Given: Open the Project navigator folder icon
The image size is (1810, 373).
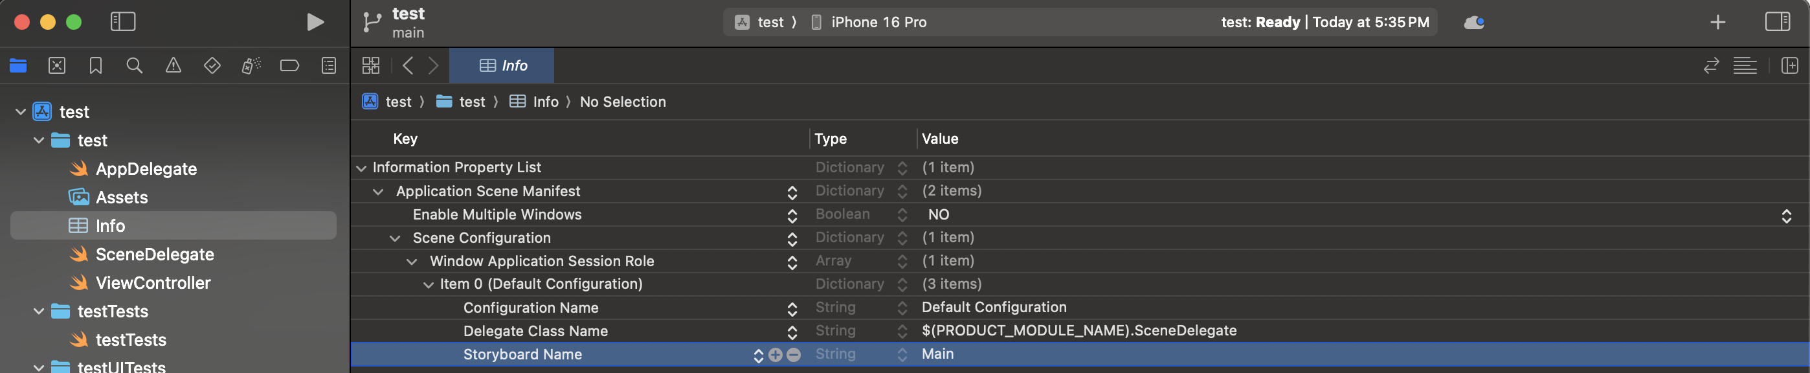Looking at the screenshot, I should tap(17, 65).
